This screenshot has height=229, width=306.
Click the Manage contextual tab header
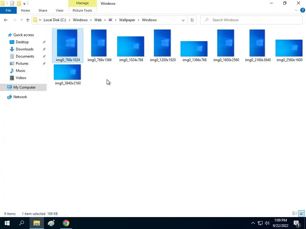(x=82, y=3)
